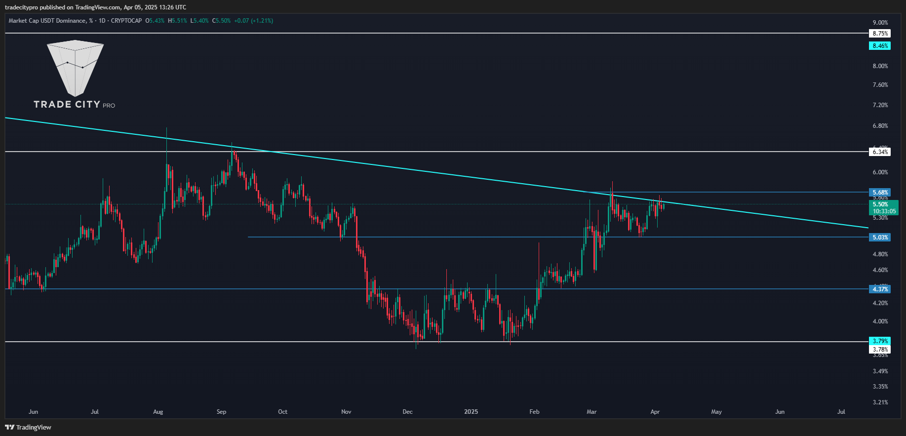Click the cyan 3.79% price label
Image resolution: width=906 pixels, height=436 pixels.
pyautogui.click(x=880, y=341)
